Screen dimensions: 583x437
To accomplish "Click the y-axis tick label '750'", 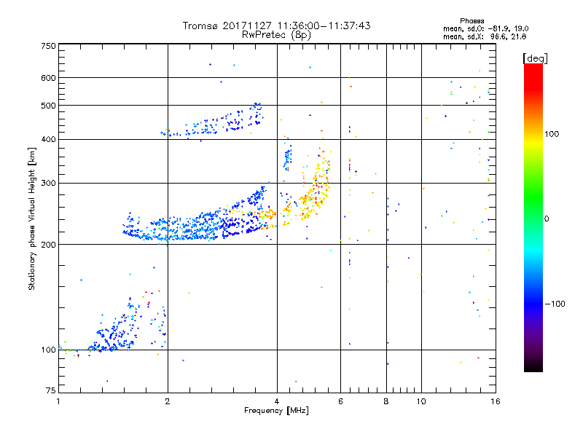I will pos(49,46).
